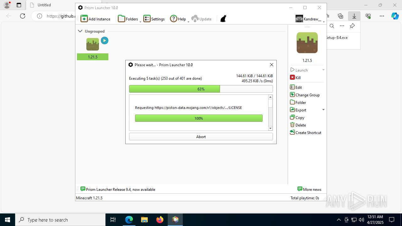Click Export in the sidebar

coord(298,110)
